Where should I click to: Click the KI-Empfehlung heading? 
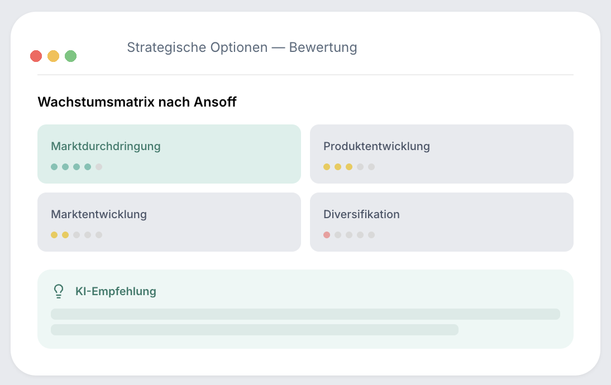pos(116,291)
